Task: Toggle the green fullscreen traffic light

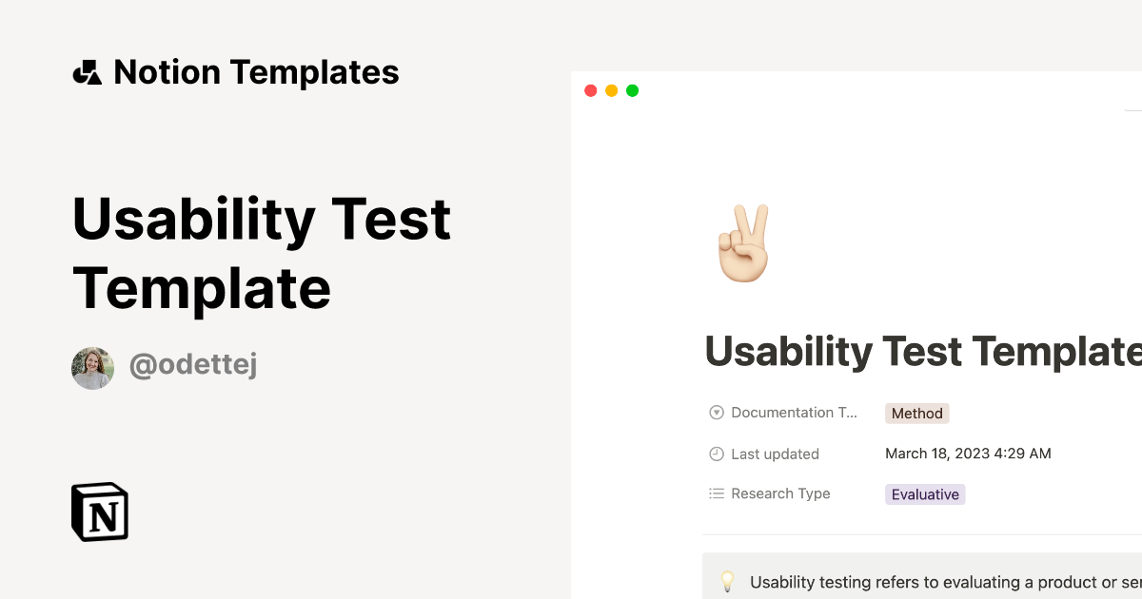Action: (632, 90)
